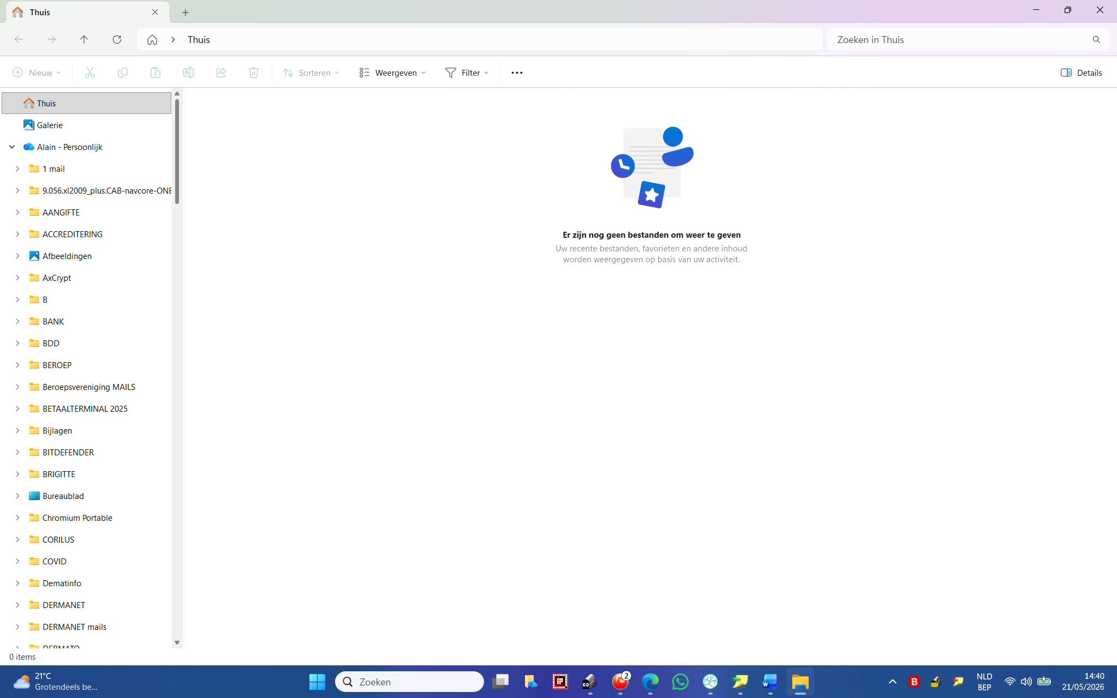Expand the address bar chevron after home
This screenshot has height=698, width=1117.
click(173, 40)
